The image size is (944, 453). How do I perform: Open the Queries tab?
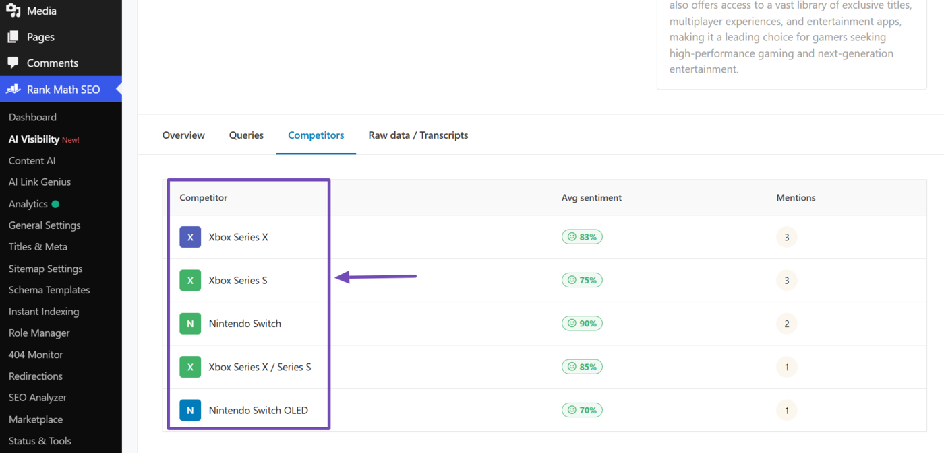246,135
